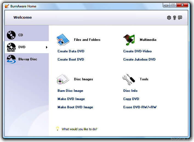
Task: Launch Create DVD-Video
Action: point(138,51)
